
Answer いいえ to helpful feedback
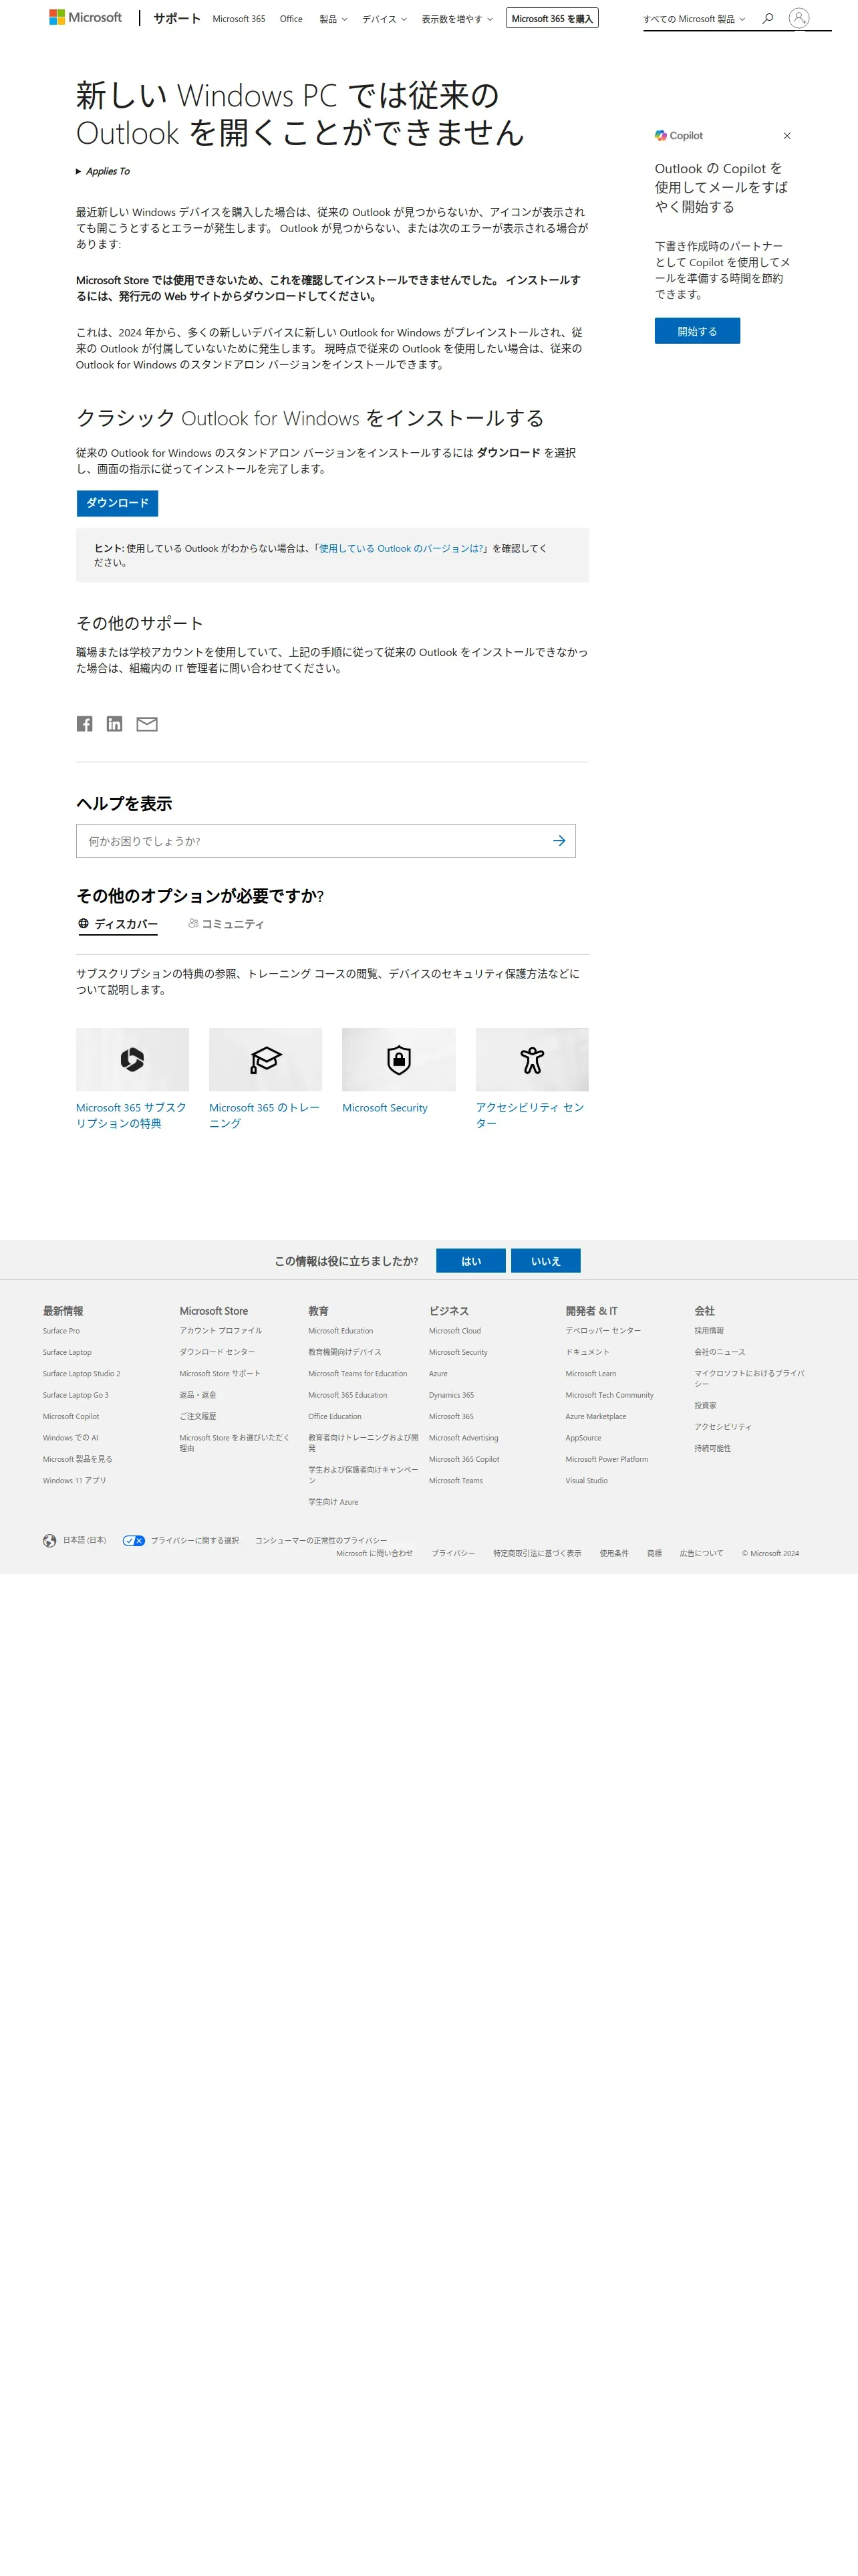coord(545,1261)
